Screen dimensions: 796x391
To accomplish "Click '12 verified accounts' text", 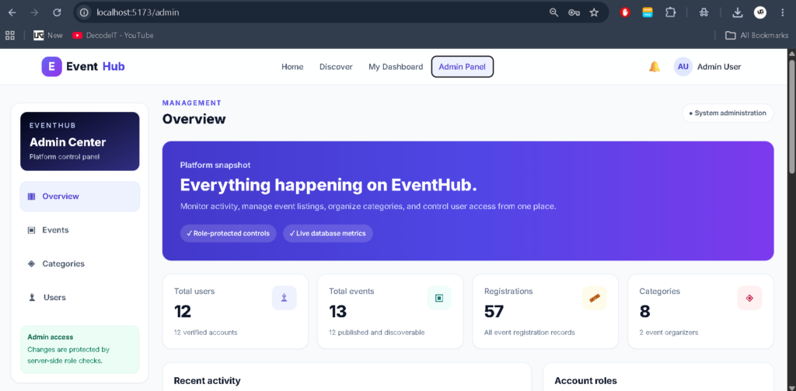I will (x=205, y=333).
